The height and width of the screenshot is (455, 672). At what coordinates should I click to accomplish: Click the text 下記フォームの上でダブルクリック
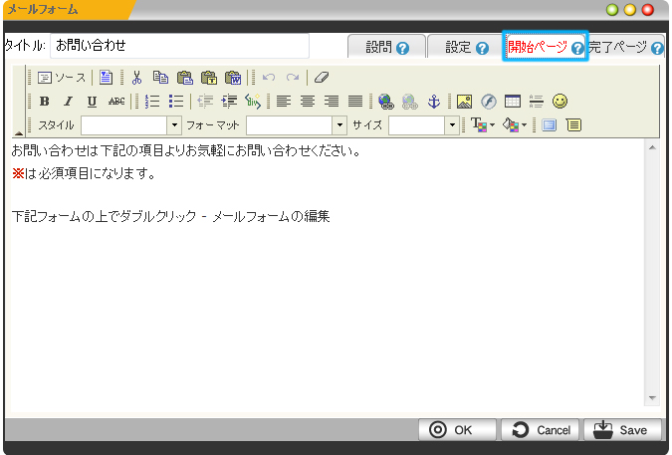pyautogui.click(x=104, y=216)
